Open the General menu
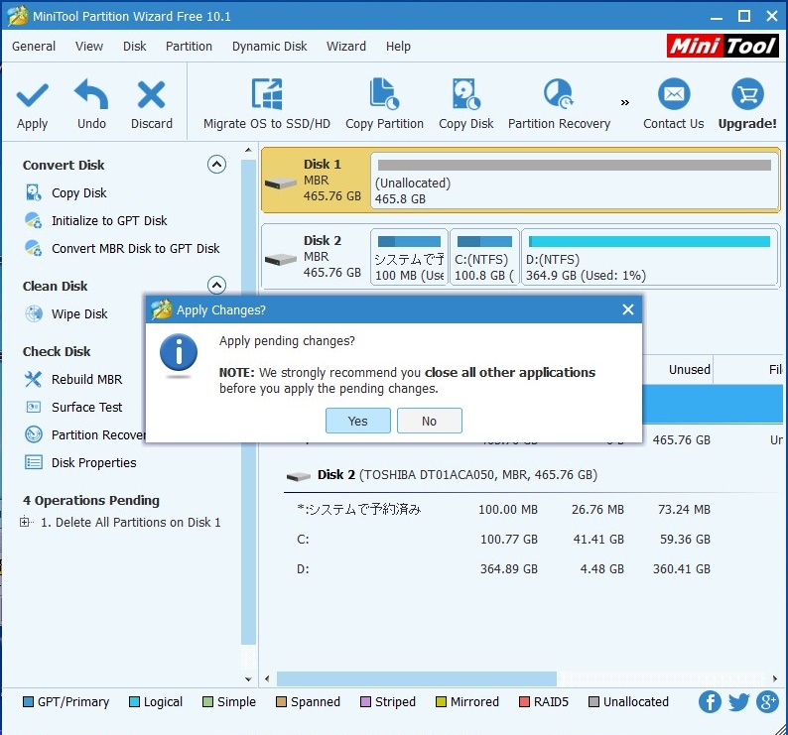 (x=34, y=47)
